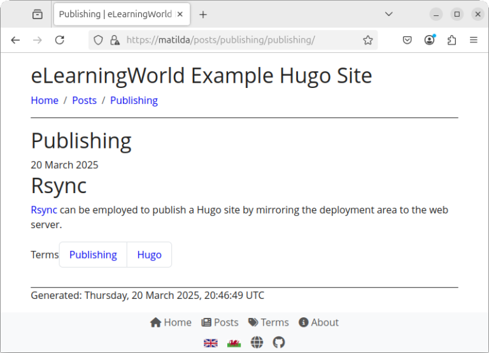The height and width of the screenshot is (353, 489).
Task: Go to Home in the footer
Action: (x=171, y=322)
